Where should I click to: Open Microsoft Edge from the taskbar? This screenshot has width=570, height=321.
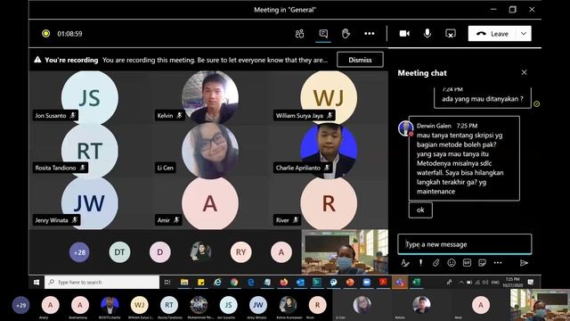(x=251, y=282)
